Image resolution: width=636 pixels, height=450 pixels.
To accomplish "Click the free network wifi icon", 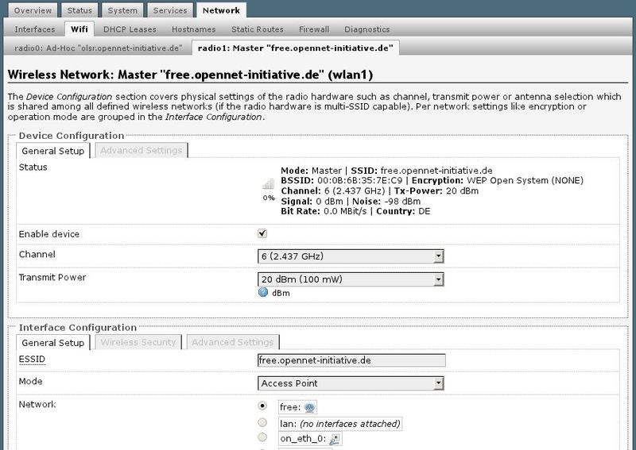I will pos(309,407).
